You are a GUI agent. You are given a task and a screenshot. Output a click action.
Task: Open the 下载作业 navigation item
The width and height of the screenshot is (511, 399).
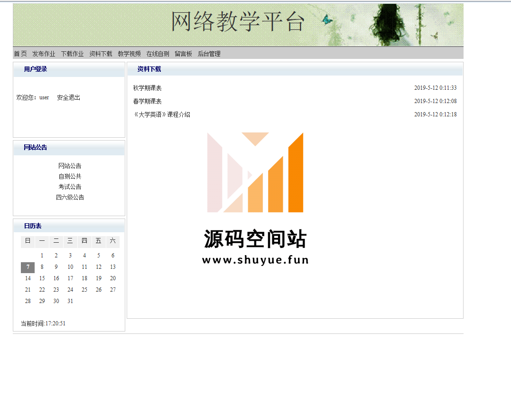click(72, 54)
